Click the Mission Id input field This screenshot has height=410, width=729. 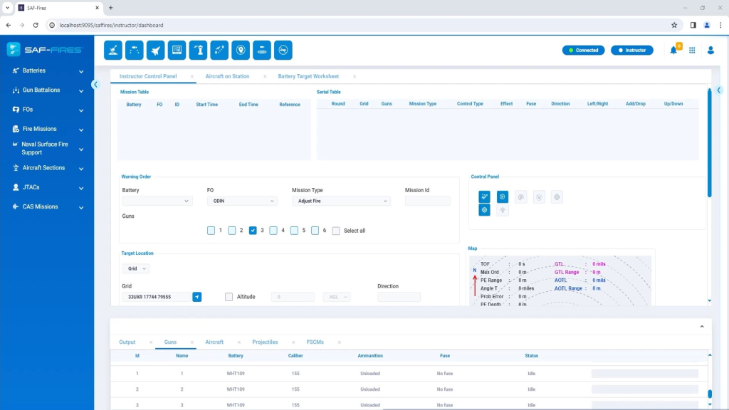pos(427,201)
